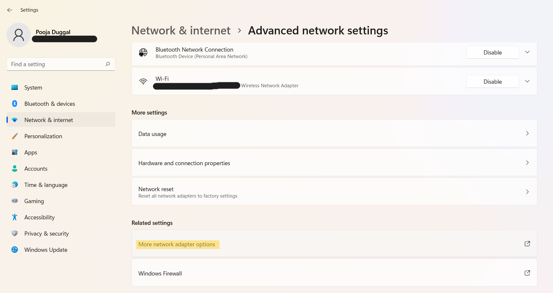
Task: Open Windows Firewall external link icon
Action: [x=527, y=273]
